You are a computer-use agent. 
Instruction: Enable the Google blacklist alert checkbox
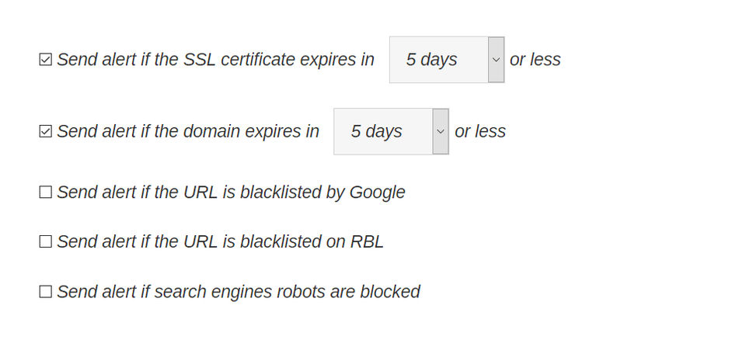point(45,193)
